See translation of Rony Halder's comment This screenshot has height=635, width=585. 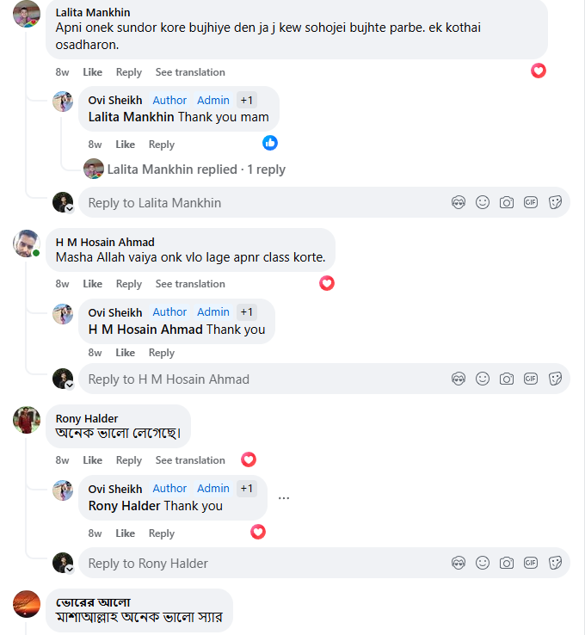click(190, 460)
